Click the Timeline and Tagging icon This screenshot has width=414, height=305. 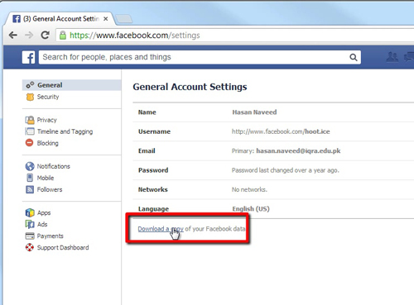[x=30, y=131]
